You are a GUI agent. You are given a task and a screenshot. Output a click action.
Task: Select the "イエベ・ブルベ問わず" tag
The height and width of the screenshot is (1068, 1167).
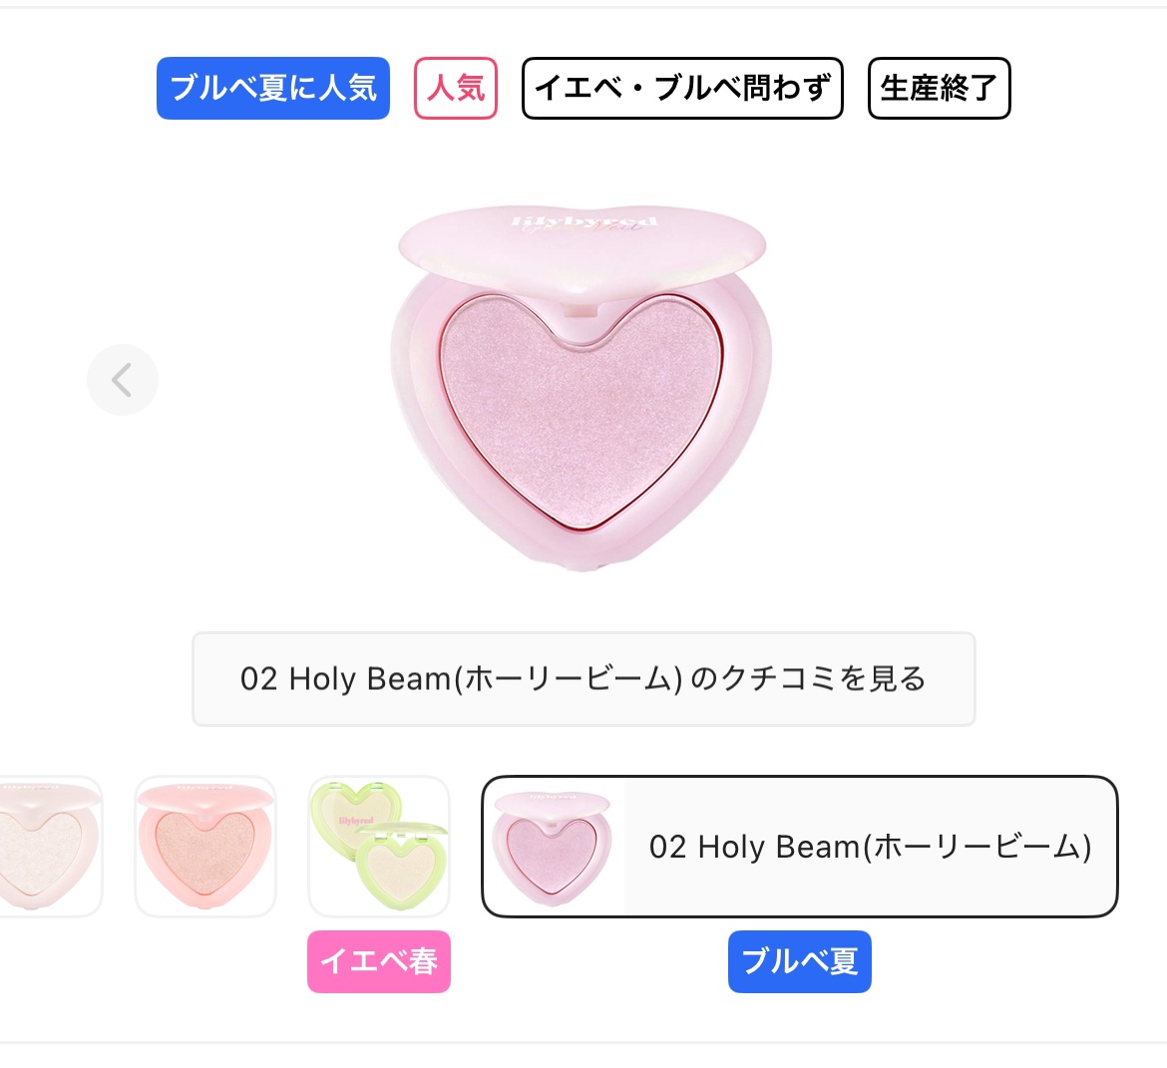tap(682, 88)
